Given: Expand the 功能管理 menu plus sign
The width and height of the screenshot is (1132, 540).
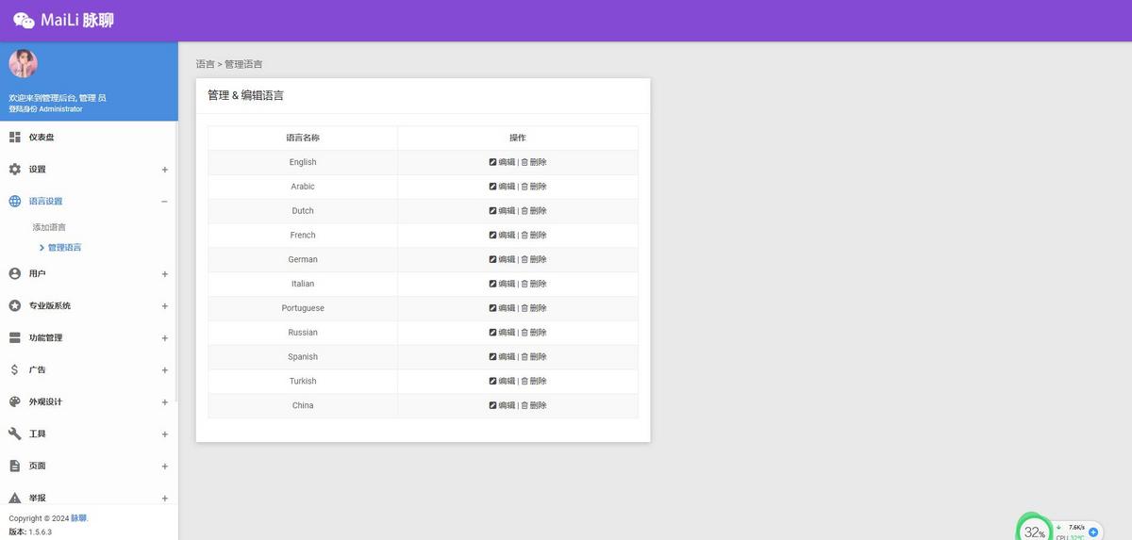Looking at the screenshot, I should pyautogui.click(x=164, y=338).
